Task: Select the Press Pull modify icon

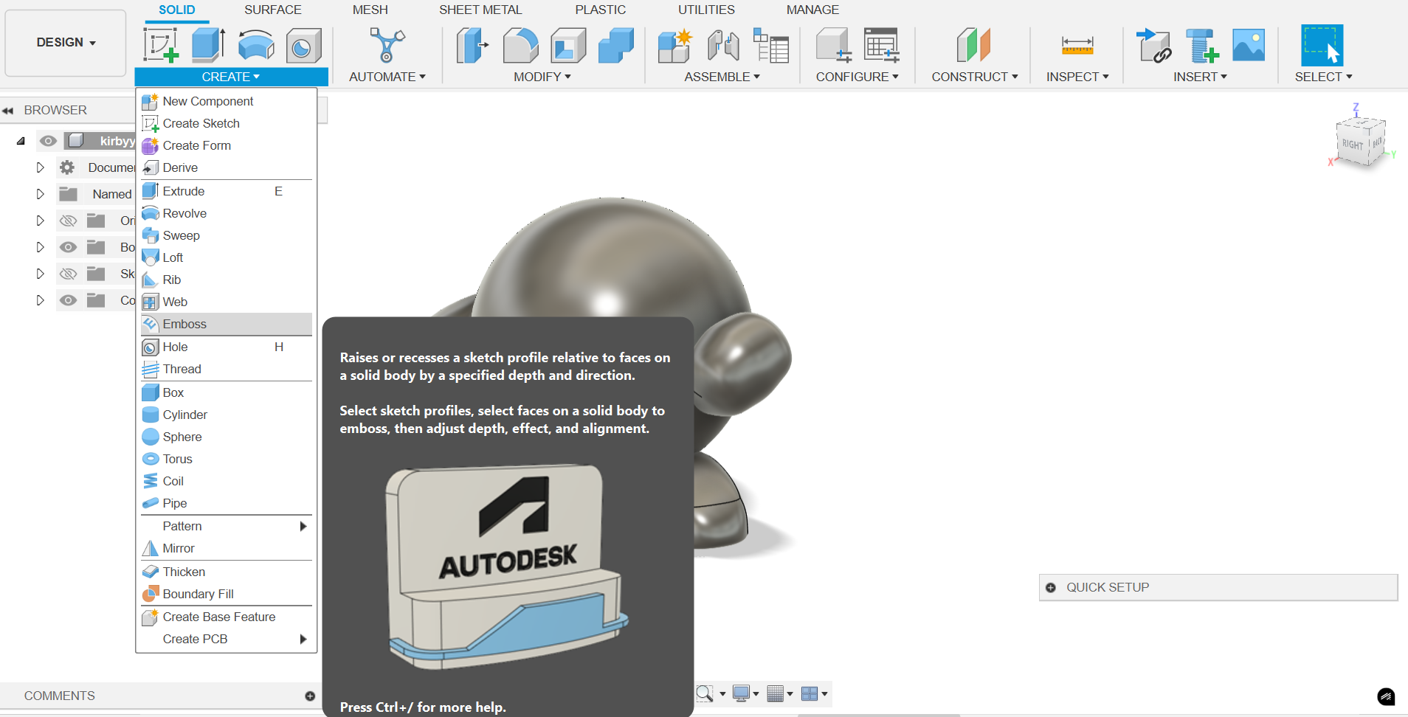Action: coord(472,45)
